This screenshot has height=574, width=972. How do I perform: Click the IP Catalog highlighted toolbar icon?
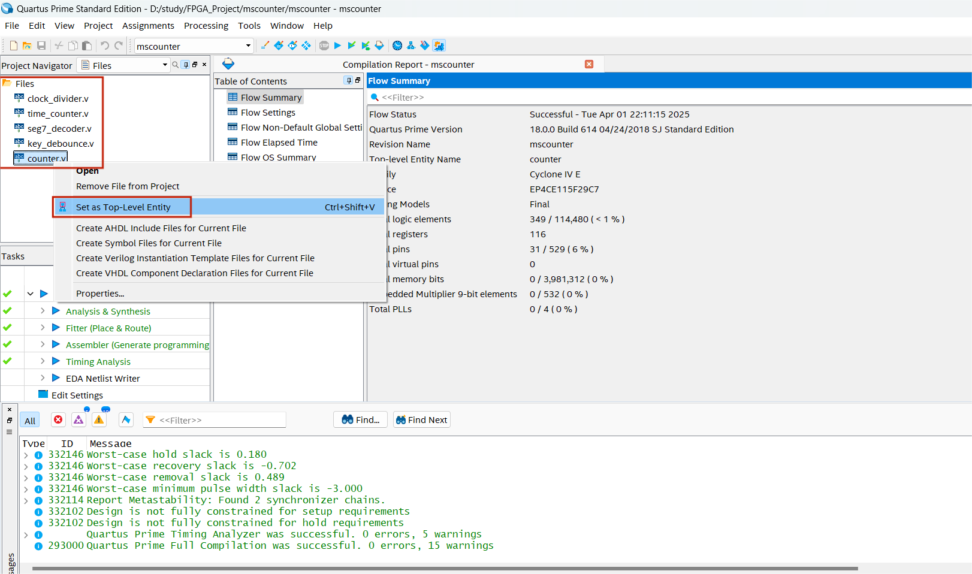[x=439, y=46]
